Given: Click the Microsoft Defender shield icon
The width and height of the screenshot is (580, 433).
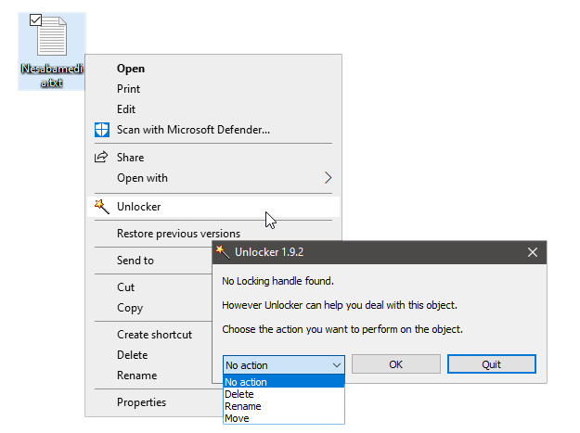Looking at the screenshot, I should [102, 130].
